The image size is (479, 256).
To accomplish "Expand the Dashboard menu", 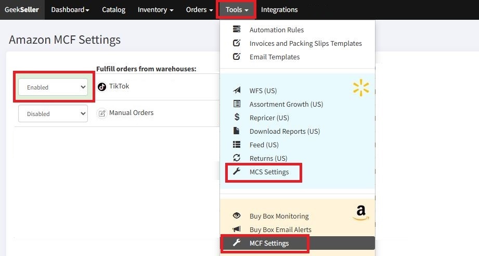I will point(70,10).
